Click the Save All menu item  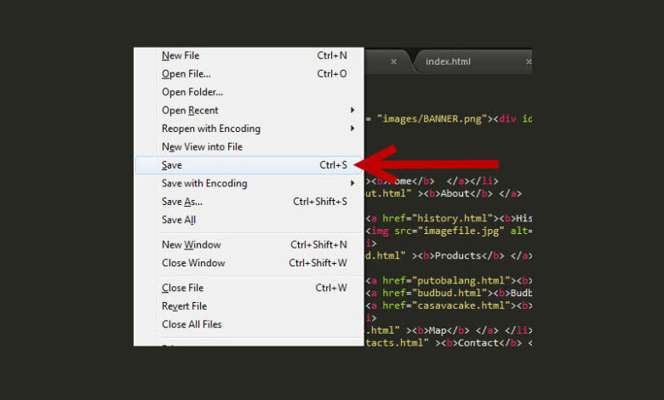tap(179, 220)
